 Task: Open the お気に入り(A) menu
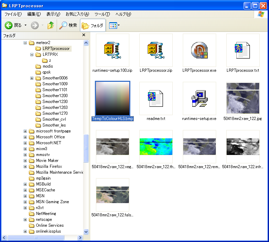pyautogui.click(x=78, y=14)
